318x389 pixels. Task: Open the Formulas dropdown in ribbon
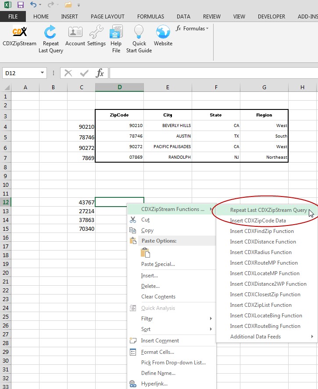coord(192,29)
